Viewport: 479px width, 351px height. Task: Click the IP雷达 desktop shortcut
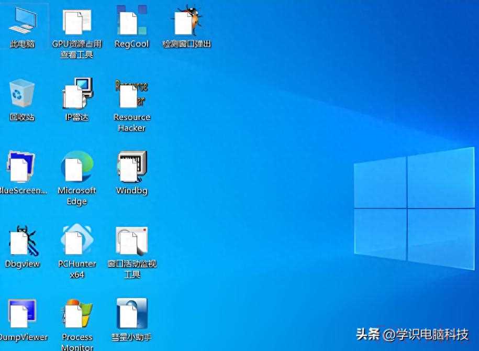click(77, 94)
